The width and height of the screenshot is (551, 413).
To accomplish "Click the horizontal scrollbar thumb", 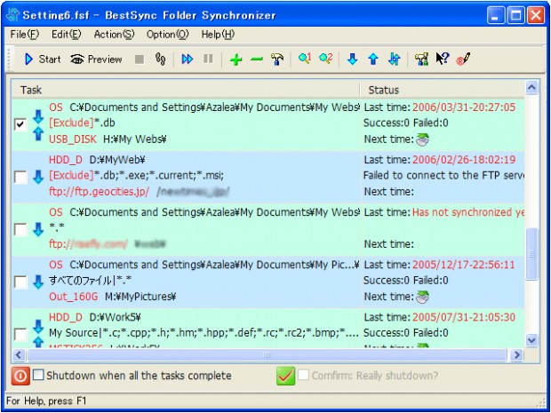I will [267, 355].
